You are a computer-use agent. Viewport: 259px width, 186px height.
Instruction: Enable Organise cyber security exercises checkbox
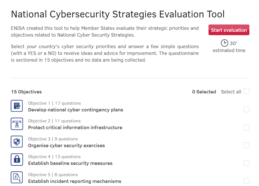tap(247, 145)
